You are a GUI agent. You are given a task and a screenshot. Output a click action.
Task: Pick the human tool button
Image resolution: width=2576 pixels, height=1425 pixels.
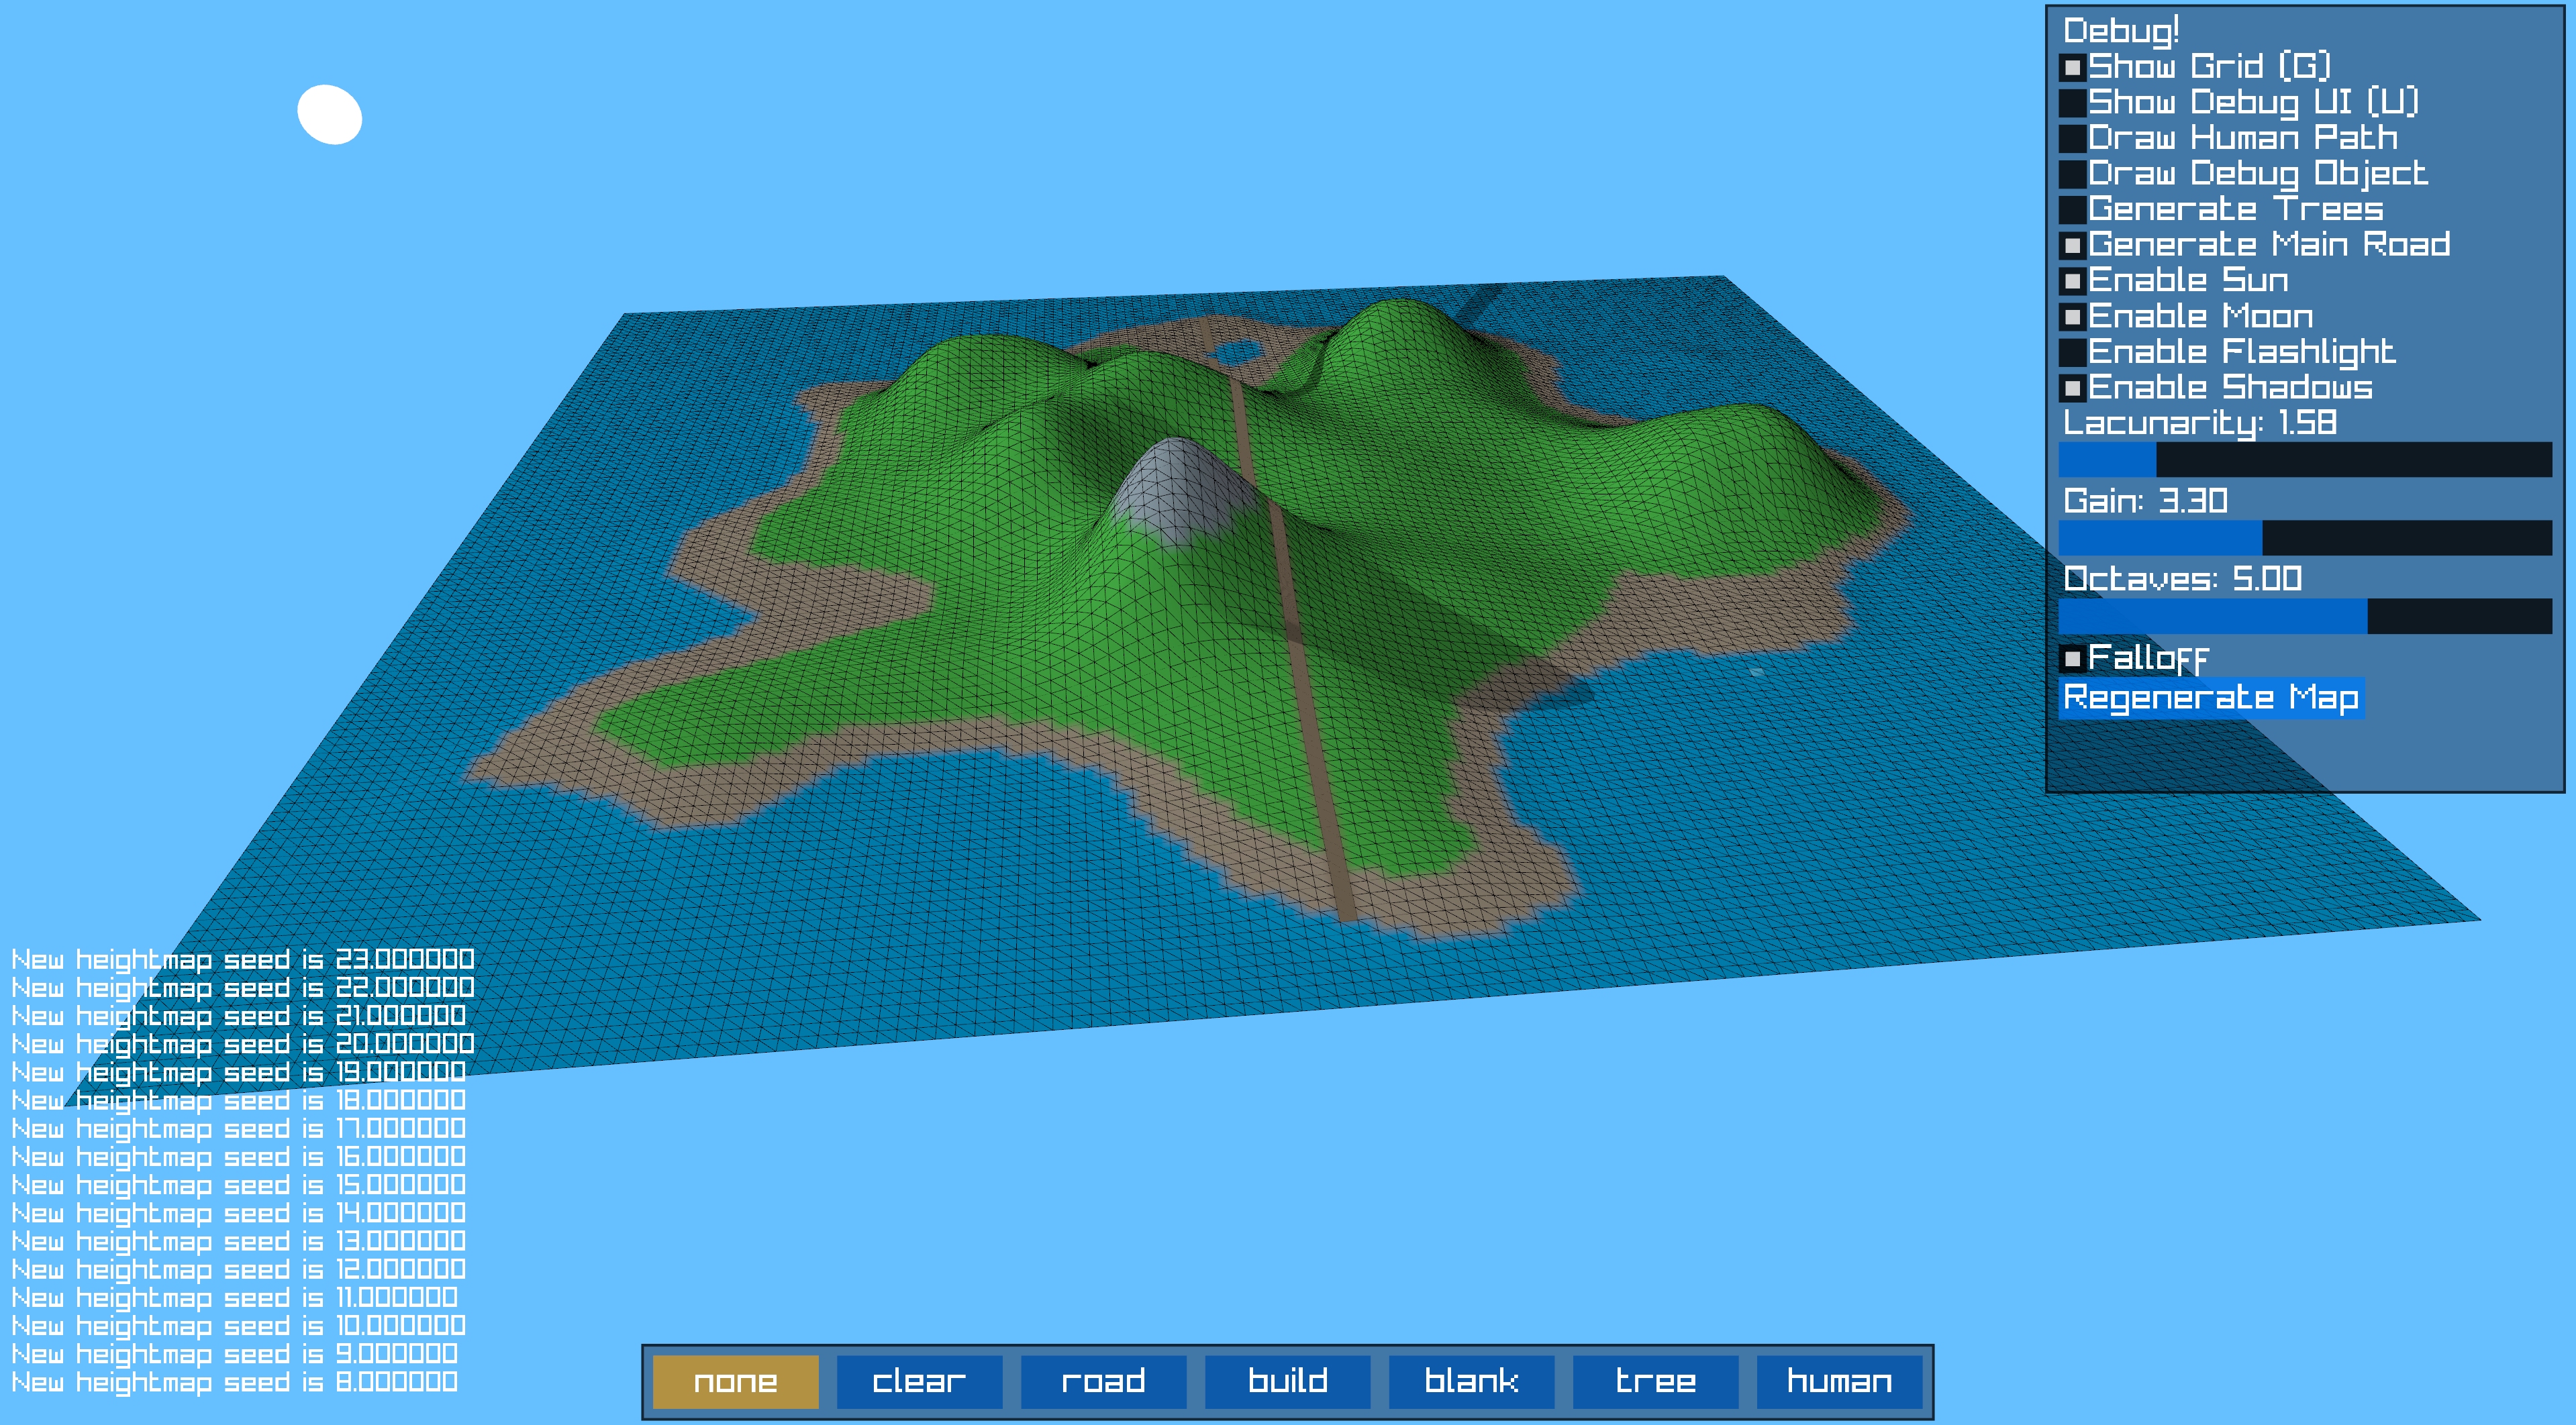1839,1381
